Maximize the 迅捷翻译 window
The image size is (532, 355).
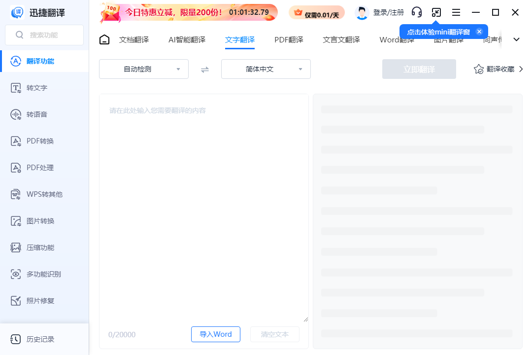496,12
